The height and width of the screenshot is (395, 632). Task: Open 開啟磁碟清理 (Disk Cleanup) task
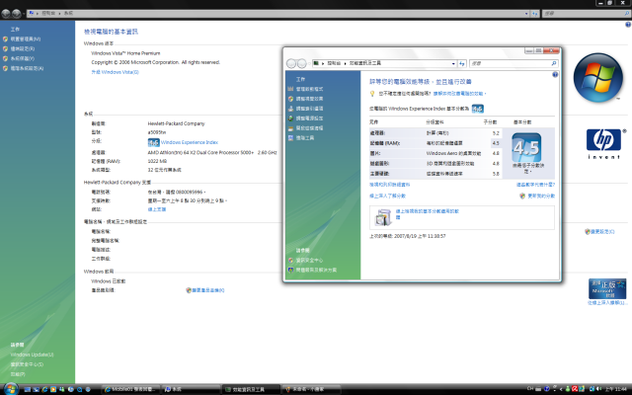tap(309, 128)
